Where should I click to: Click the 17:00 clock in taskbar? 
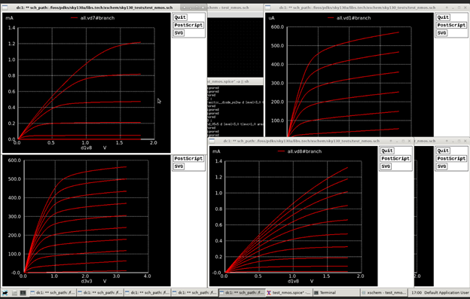point(417,293)
